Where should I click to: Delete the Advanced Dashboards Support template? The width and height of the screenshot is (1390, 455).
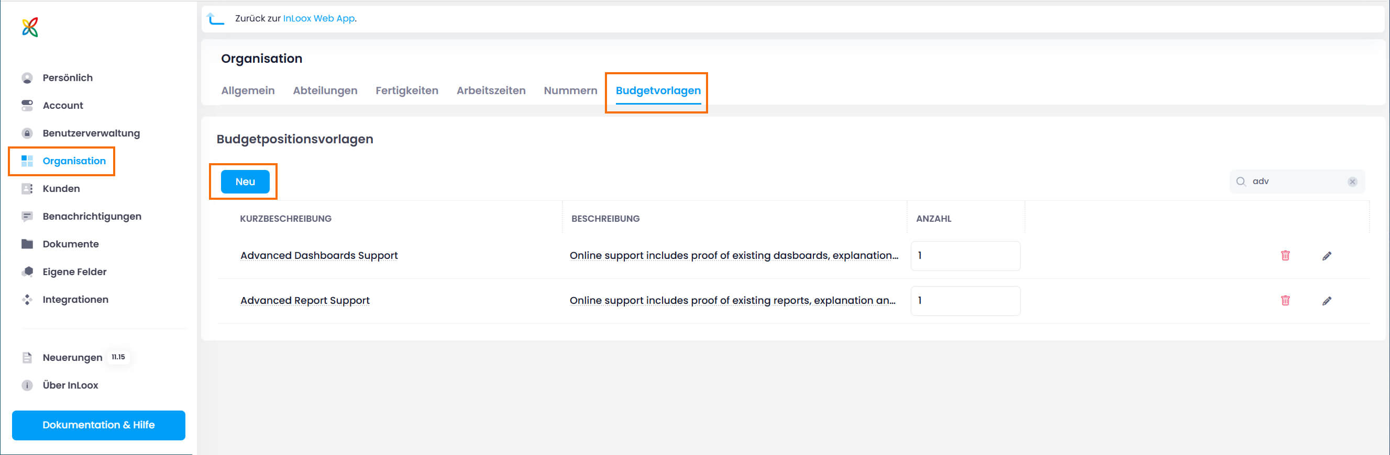[x=1285, y=256]
